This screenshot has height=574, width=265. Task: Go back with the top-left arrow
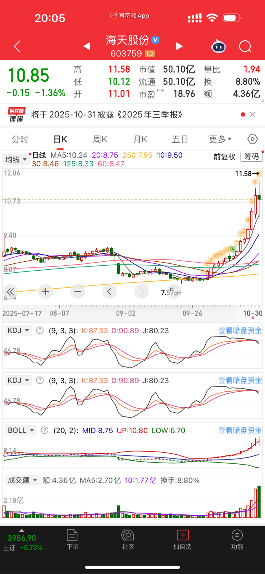17,47
